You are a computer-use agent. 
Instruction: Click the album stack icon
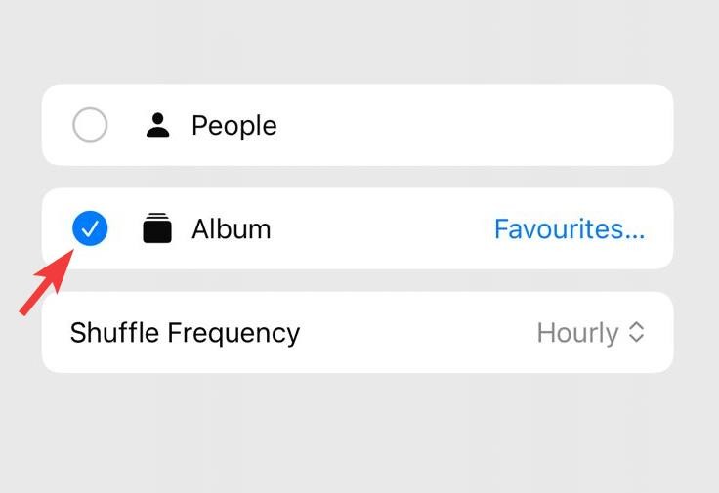pos(157,228)
